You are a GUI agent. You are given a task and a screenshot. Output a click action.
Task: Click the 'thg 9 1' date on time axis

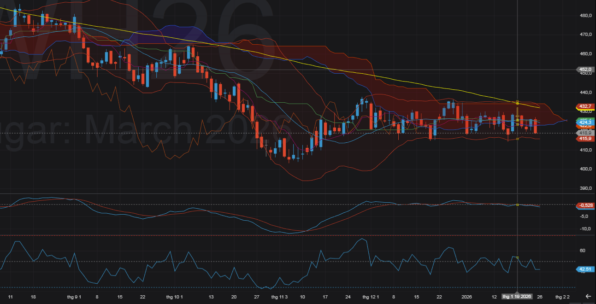[x=75, y=297]
